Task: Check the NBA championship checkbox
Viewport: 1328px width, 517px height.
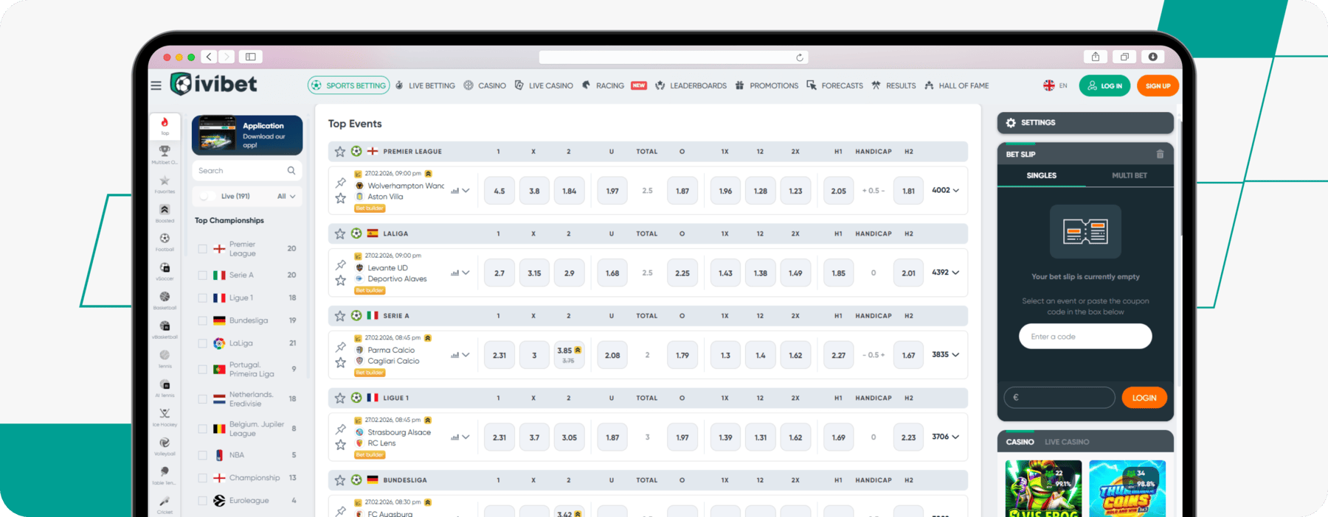Action: 202,455
